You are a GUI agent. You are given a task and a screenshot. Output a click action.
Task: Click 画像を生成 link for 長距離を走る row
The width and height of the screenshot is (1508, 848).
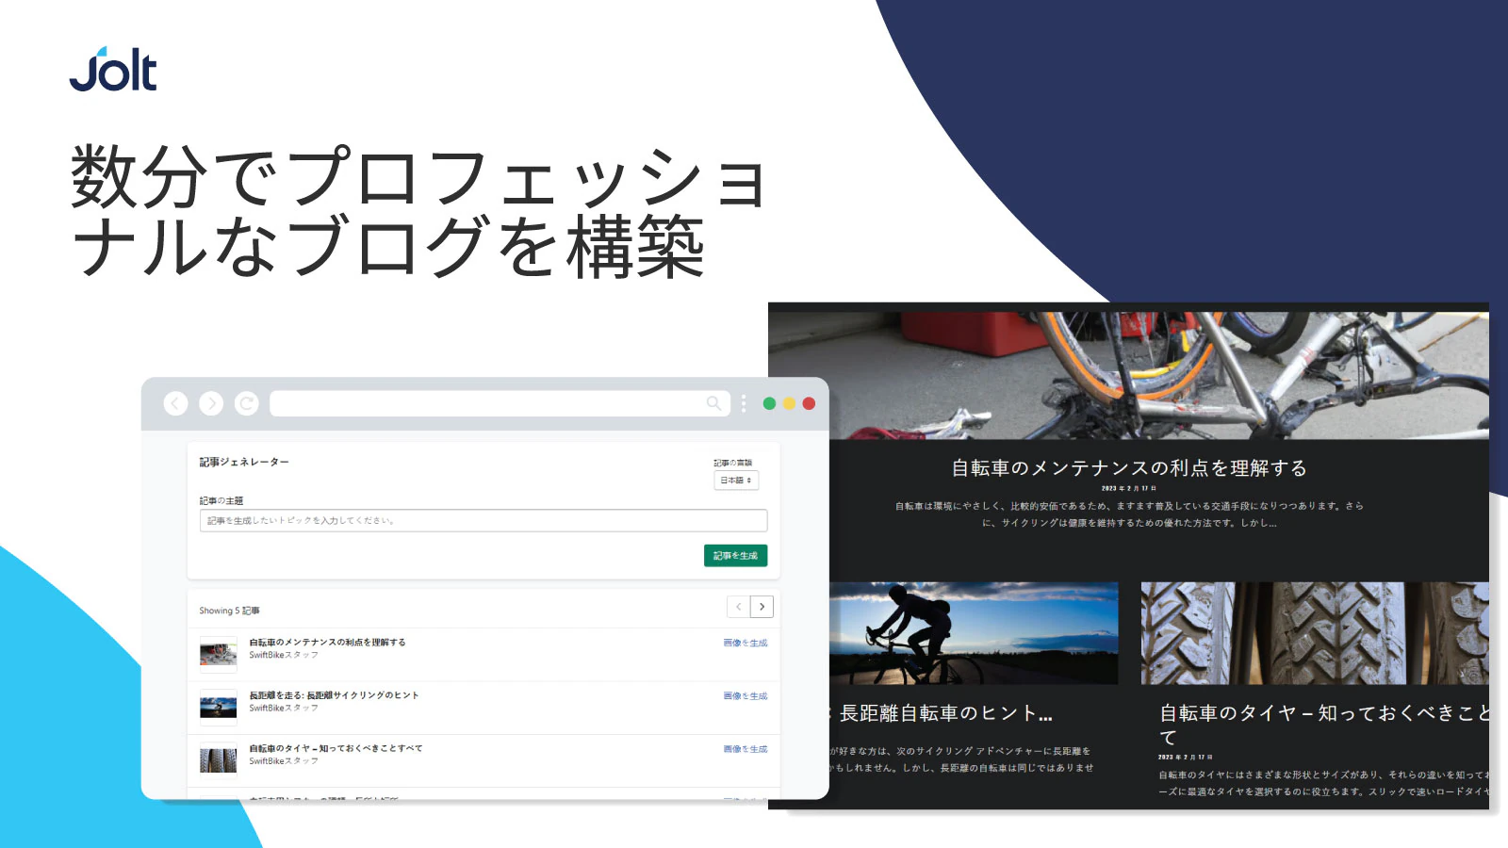point(746,696)
